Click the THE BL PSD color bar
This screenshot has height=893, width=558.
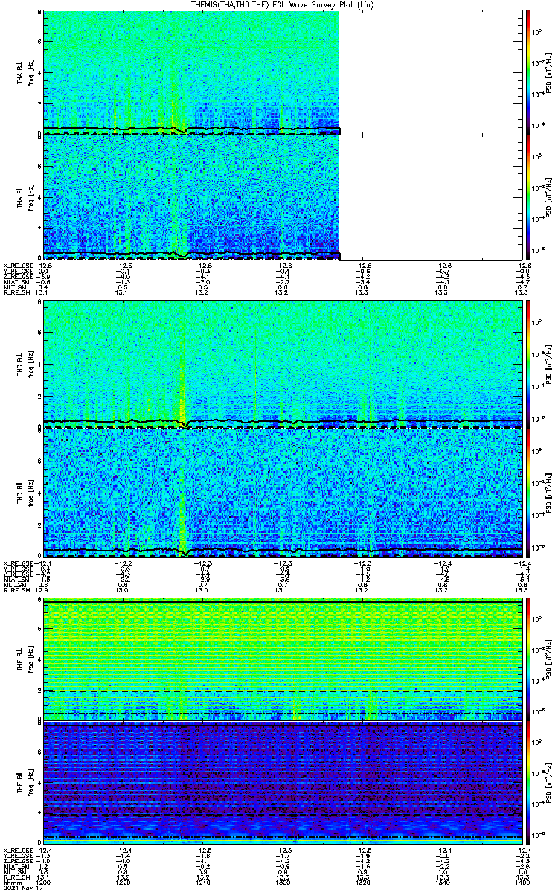(x=527, y=659)
